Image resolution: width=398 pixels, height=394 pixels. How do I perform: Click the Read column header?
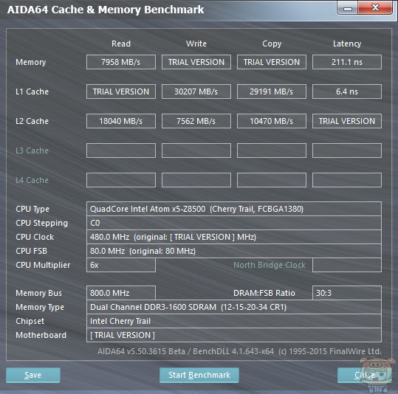pos(121,44)
